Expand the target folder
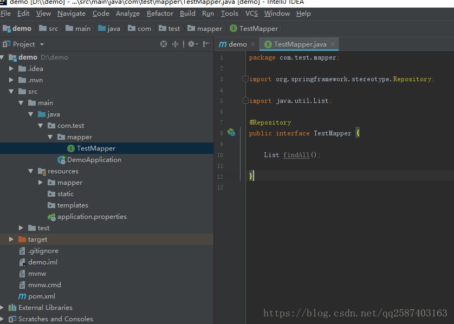454x324 pixels. tap(11, 239)
